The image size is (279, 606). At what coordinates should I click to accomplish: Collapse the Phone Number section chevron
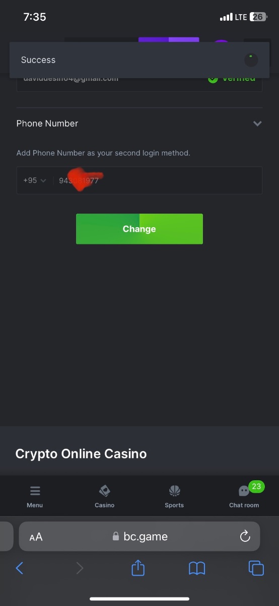point(257,124)
